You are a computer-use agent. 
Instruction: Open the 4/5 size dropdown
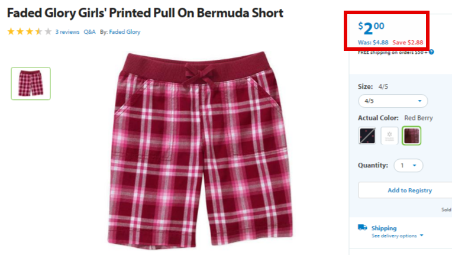(393, 101)
